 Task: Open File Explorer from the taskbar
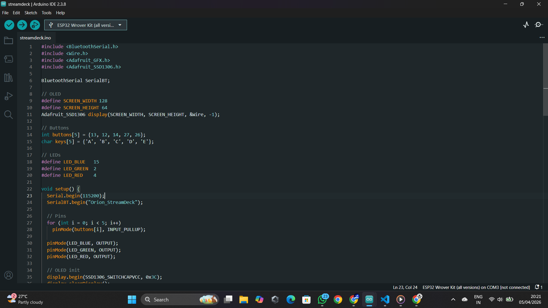point(244,299)
